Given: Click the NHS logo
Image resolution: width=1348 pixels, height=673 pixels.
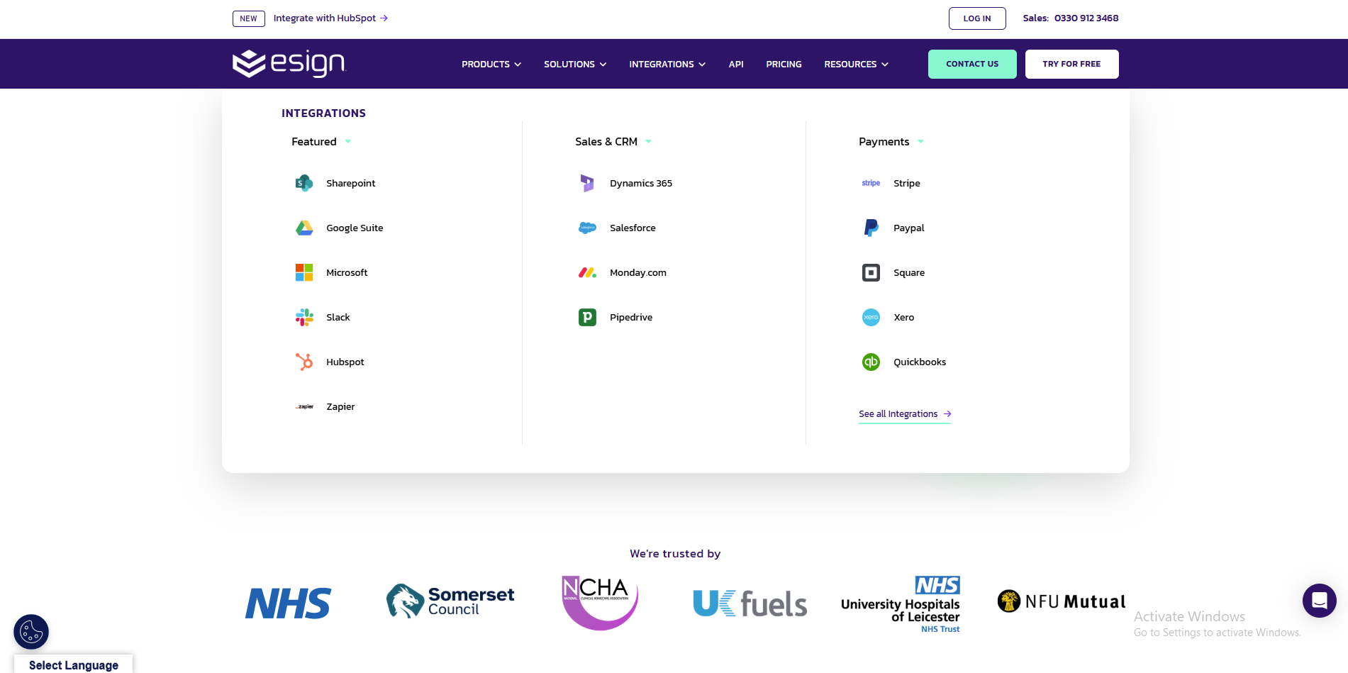Looking at the screenshot, I should 288,604.
